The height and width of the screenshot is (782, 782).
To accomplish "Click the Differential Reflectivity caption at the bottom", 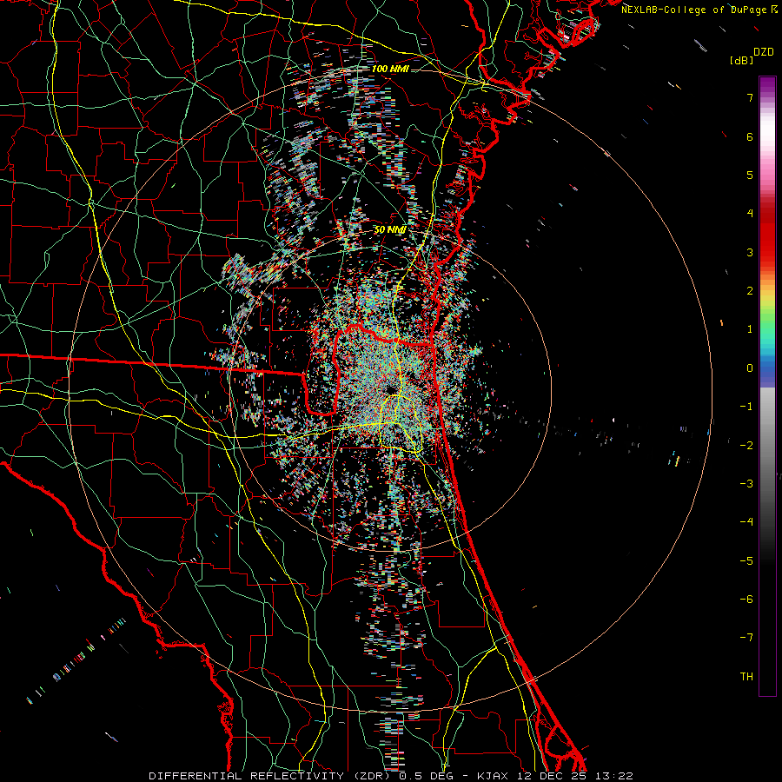I will 391,776.
